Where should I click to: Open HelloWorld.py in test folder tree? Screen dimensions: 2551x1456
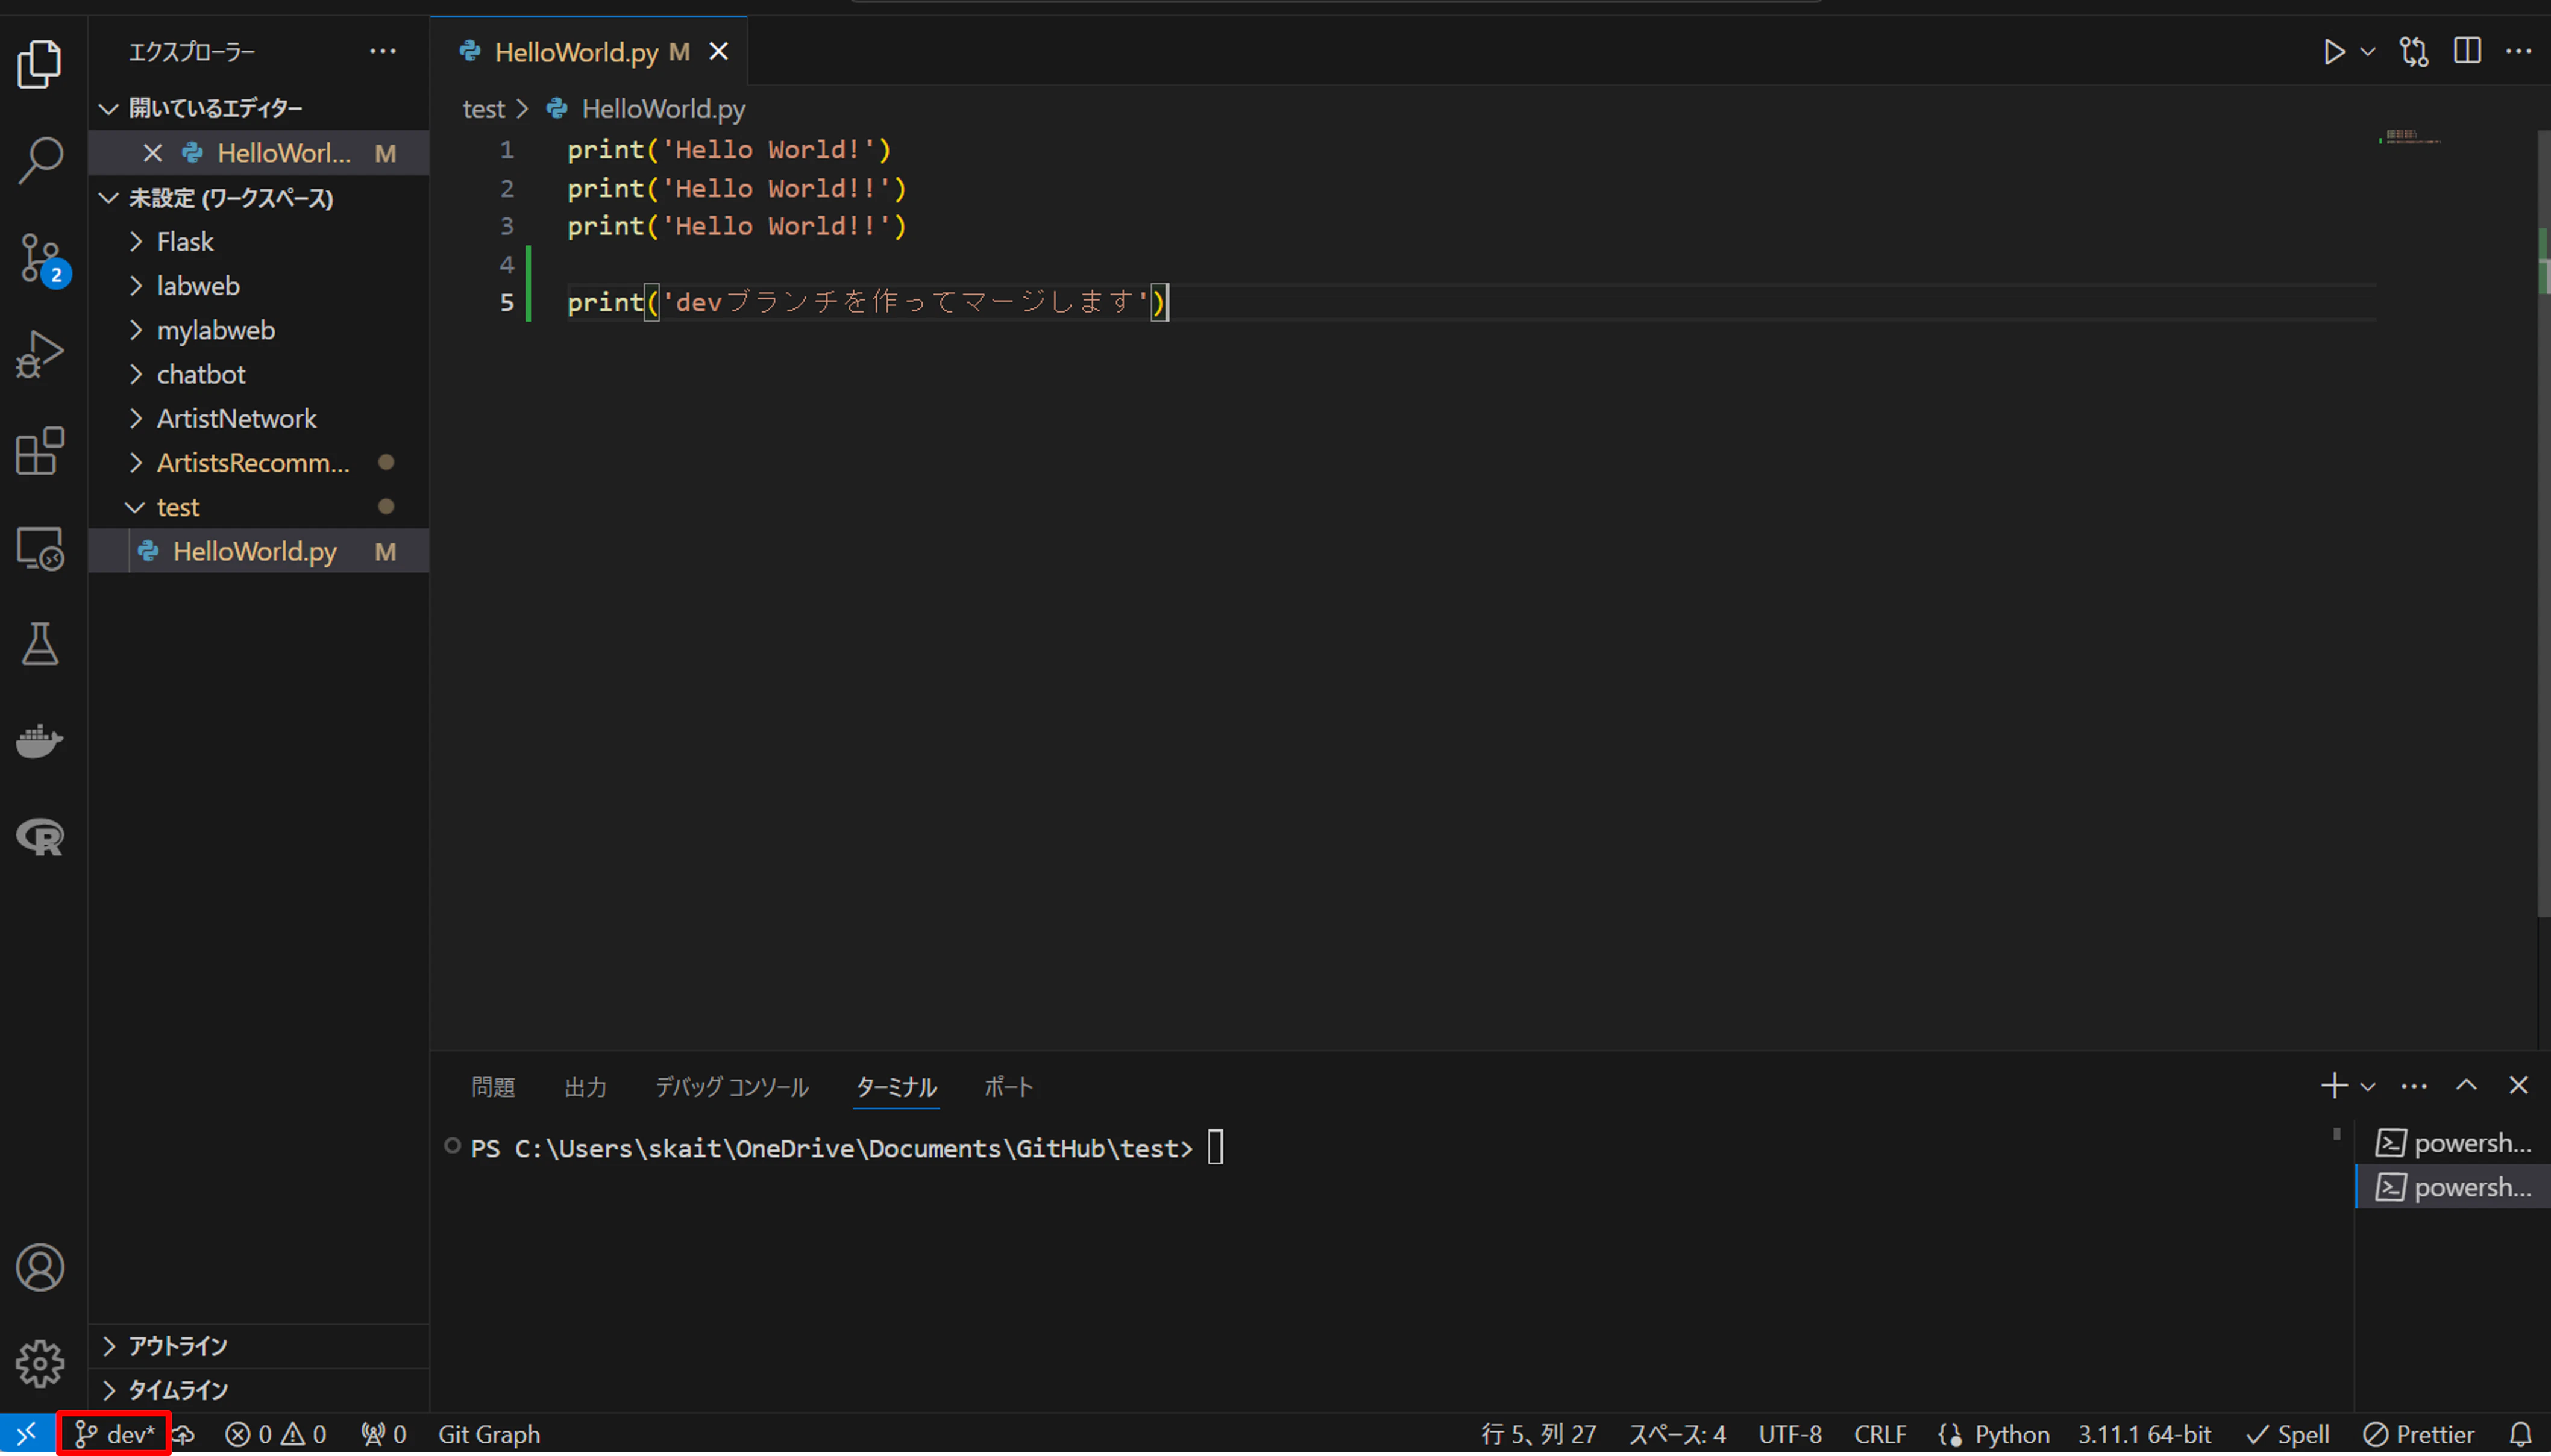click(x=258, y=551)
